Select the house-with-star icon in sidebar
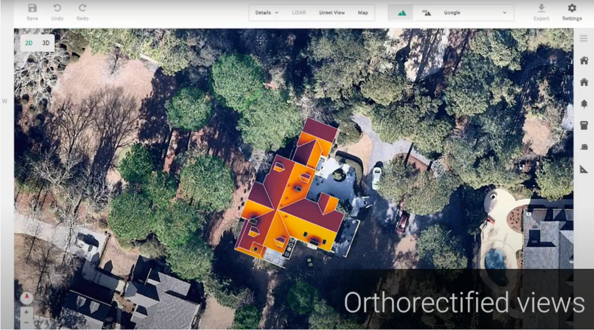594x330 pixels. tap(583, 61)
